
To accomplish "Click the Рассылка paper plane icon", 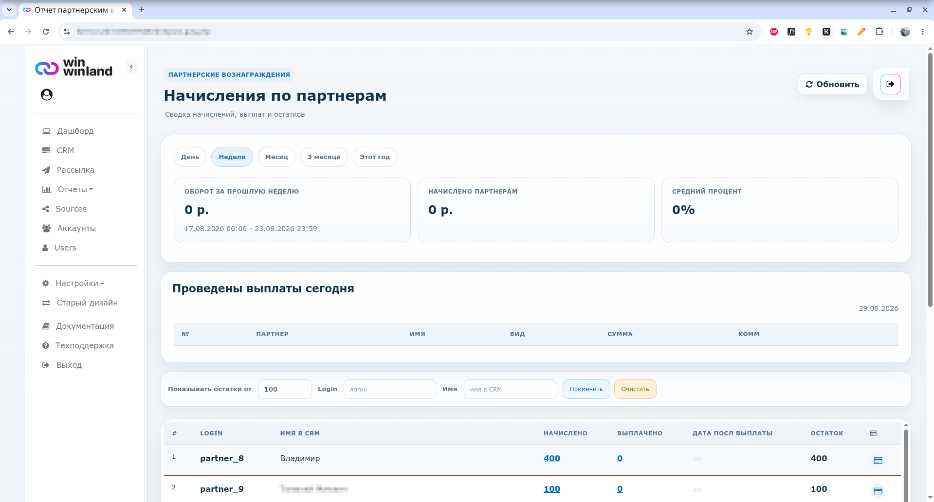I will tap(46, 170).
